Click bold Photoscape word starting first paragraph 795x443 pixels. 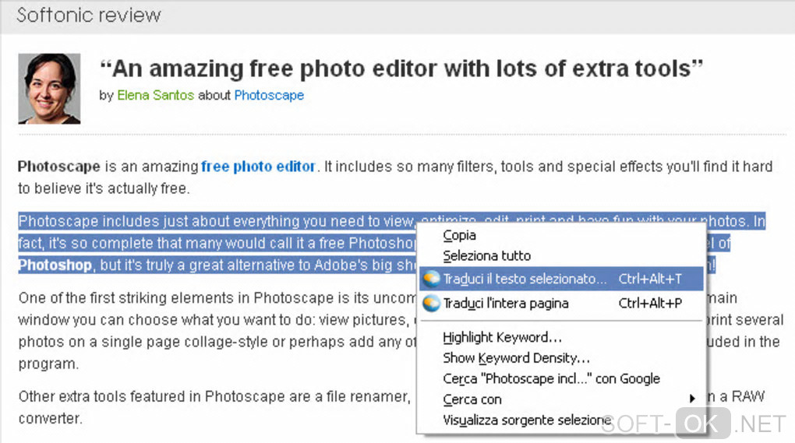tap(58, 167)
